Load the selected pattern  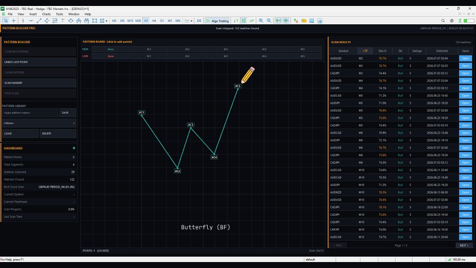[x=20, y=134]
